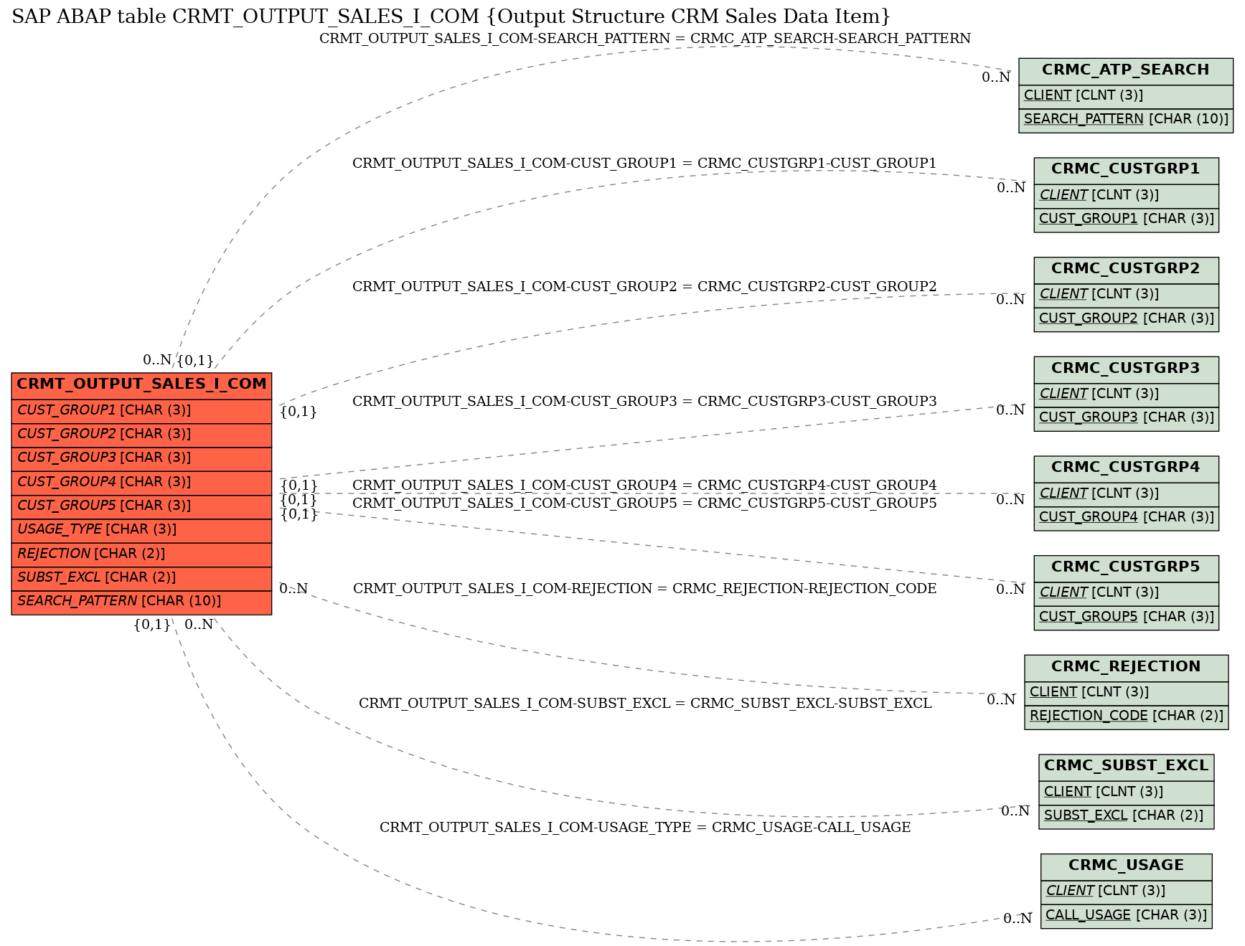Image resolution: width=1245 pixels, height=946 pixels.
Task: Click the REJECTION = REJECTION_CODE relationship label
Action: click(x=645, y=589)
